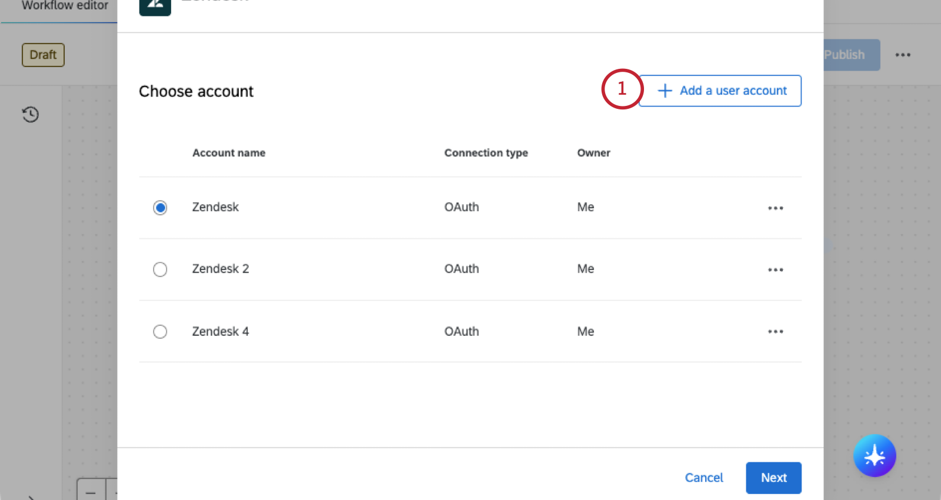Open workflow revision history icon
Image resolution: width=941 pixels, height=500 pixels.
31,114
